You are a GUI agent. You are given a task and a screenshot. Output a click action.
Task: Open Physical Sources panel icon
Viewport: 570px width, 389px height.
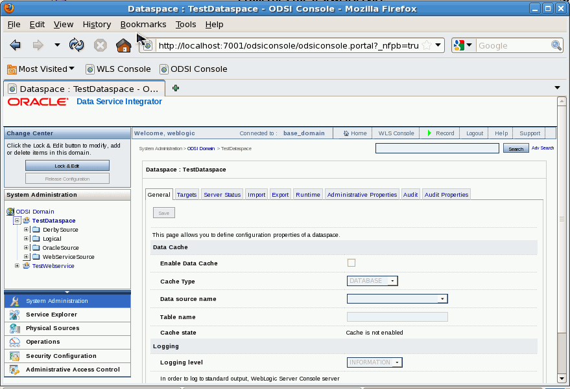14,328
